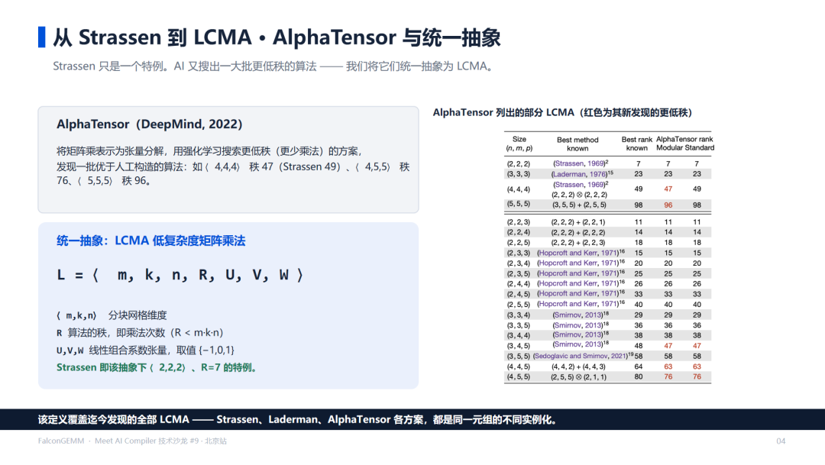Click the '(2,2,2) + (2,2,1)' method cell
The width and height of the screenshot is (825, 465).
click(x=577, y=222)
